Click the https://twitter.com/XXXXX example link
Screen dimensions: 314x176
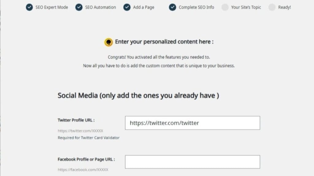80,130
